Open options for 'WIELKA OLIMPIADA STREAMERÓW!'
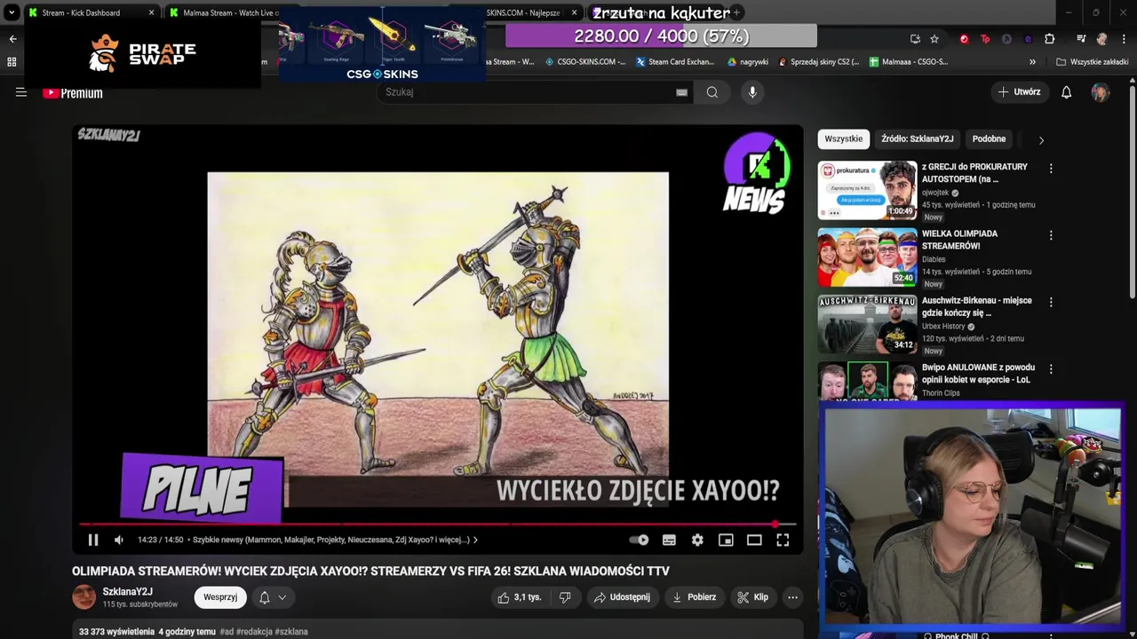Viewport: 1137px width, 639px height. click(x=1051, y=236)
